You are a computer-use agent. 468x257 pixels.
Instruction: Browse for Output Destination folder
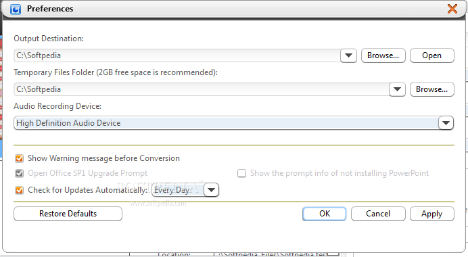tap(383, 55)
